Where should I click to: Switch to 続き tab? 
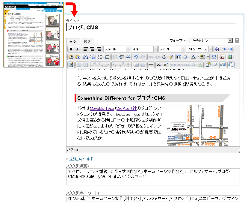point(87,41)
